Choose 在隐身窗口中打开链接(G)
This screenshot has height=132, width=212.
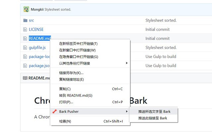90,57
